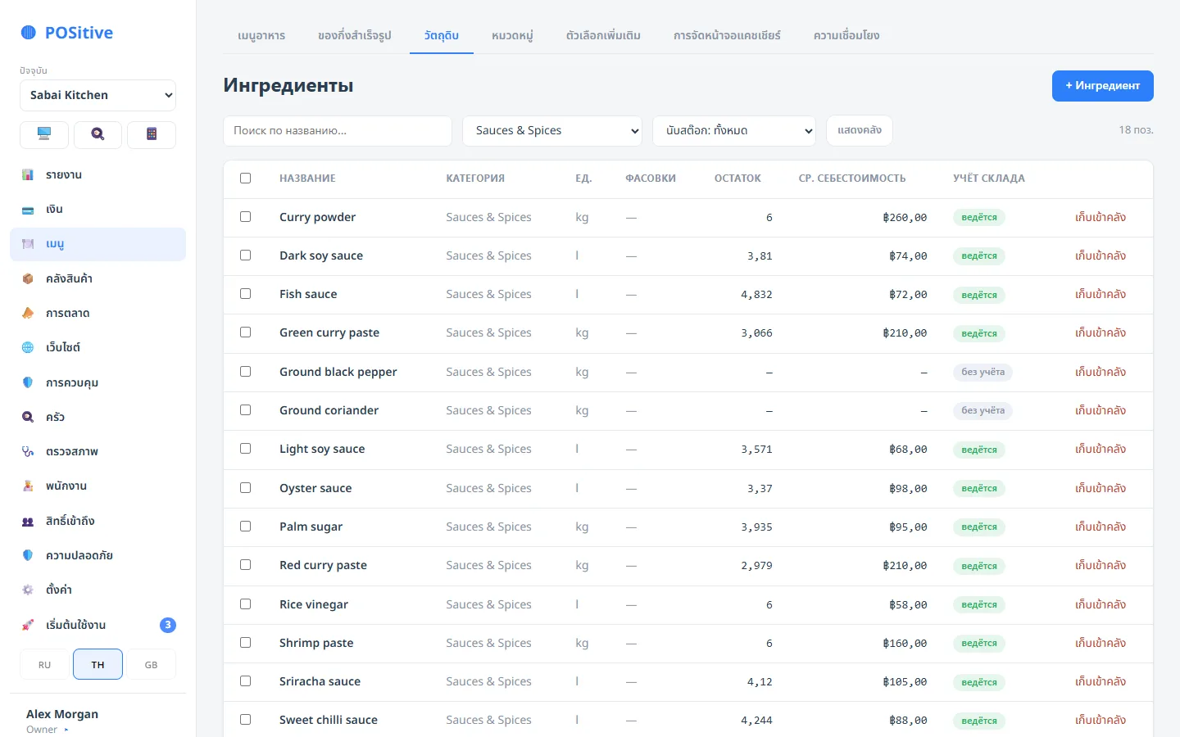1180x737 pixels.
Task: Switch language to RU
Action: [44, 665]
